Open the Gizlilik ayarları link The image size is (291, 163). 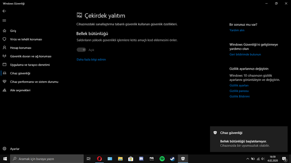point(239,85)
